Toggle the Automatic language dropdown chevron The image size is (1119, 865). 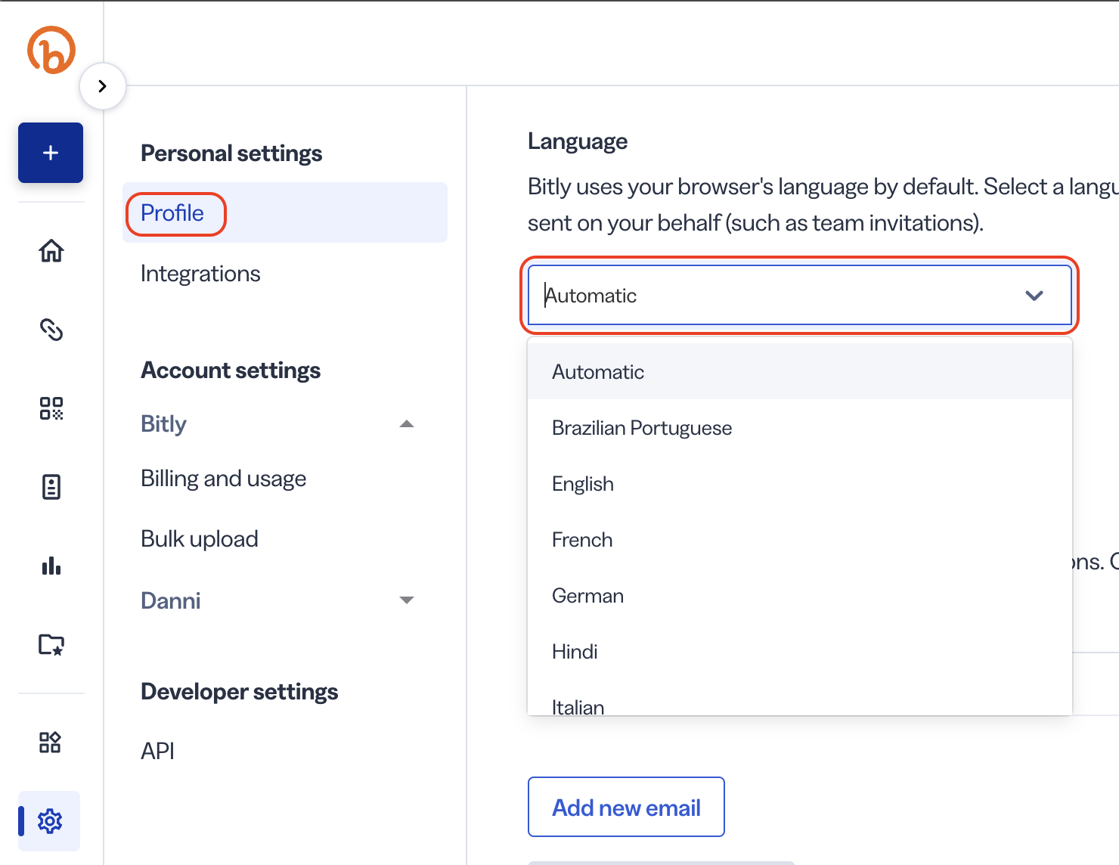point(1034,296)
